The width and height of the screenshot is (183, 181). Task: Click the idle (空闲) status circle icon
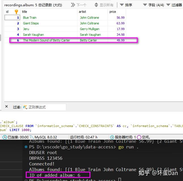pos(139,137)
